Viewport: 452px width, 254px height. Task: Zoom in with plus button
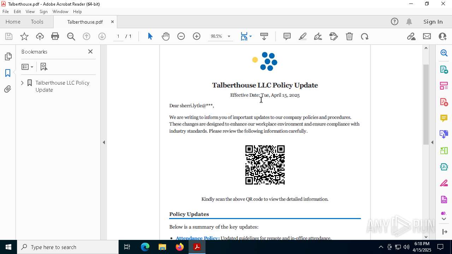click(x=197, y=36)
